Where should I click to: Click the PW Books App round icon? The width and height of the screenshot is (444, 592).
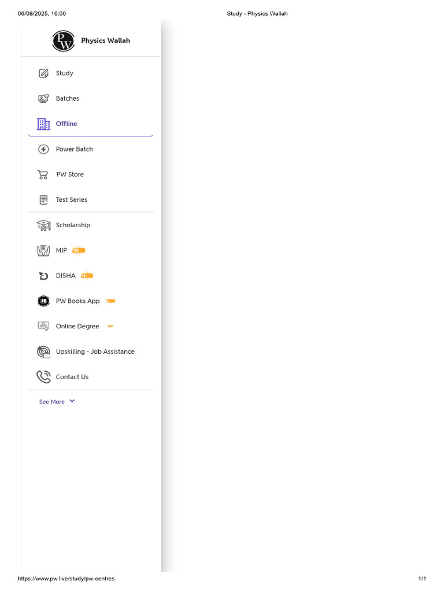pos(43,301)
